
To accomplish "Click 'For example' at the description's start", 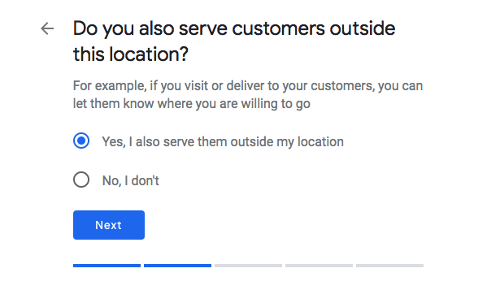I will (110, 86).
